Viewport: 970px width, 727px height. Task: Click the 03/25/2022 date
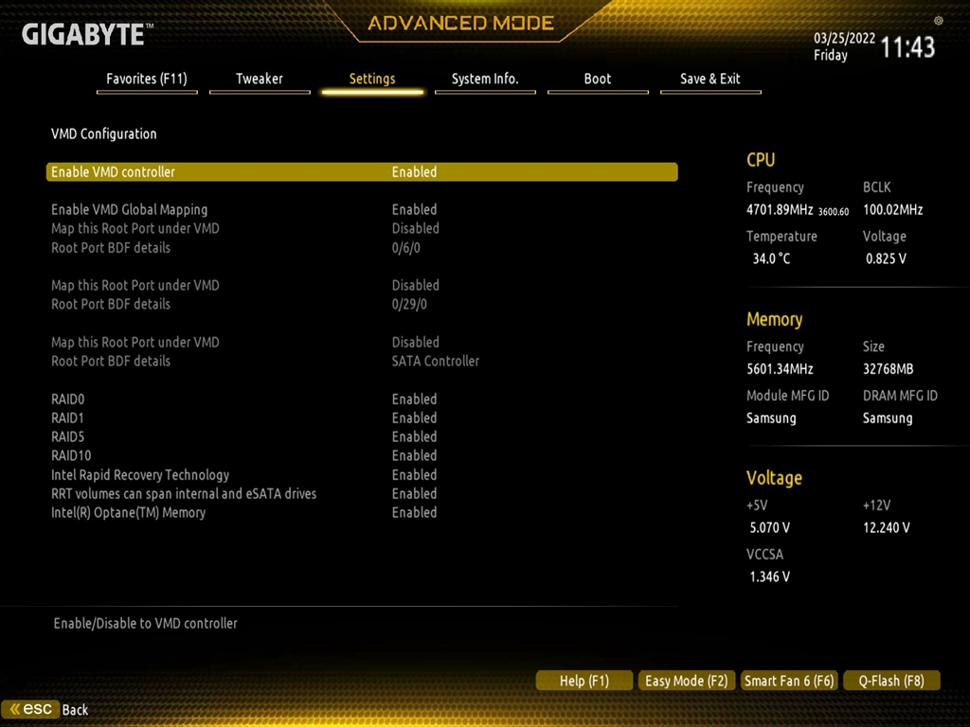(844, 38)
